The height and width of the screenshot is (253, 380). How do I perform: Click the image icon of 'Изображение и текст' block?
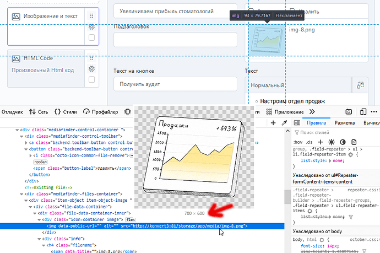[x=16, y=17]
